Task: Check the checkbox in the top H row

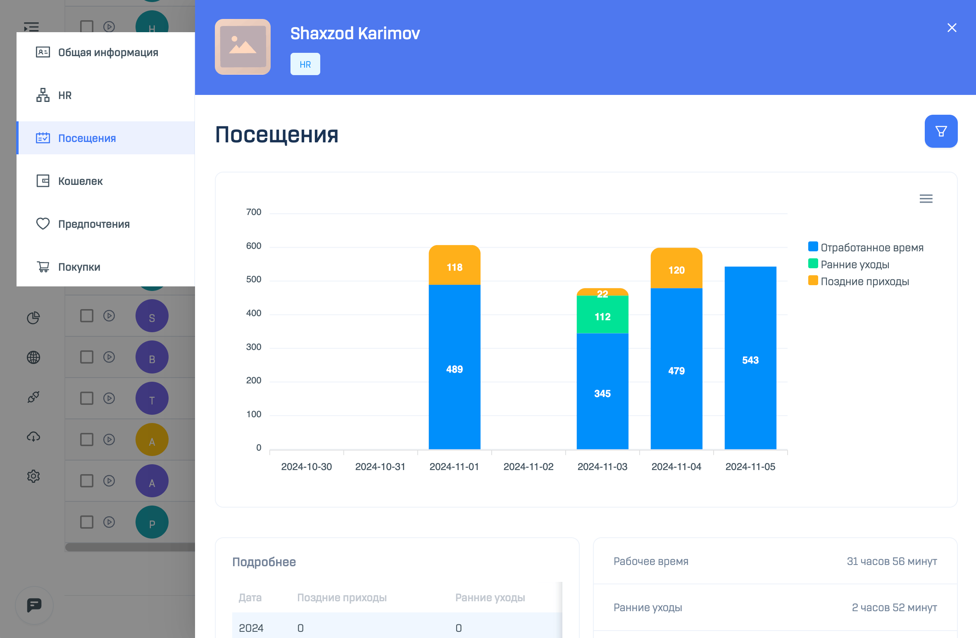Action: 87,26
